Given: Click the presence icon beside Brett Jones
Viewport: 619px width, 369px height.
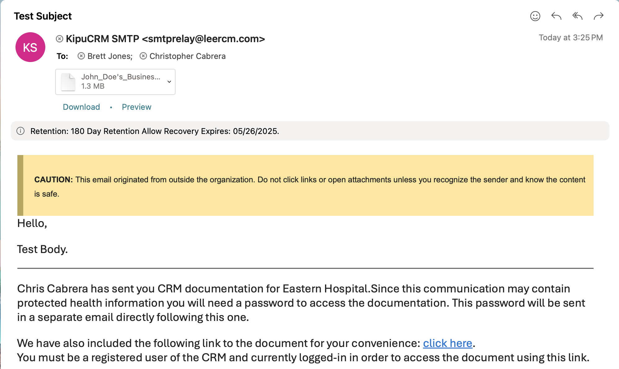Looking at the screenshot, I should 81,56.
